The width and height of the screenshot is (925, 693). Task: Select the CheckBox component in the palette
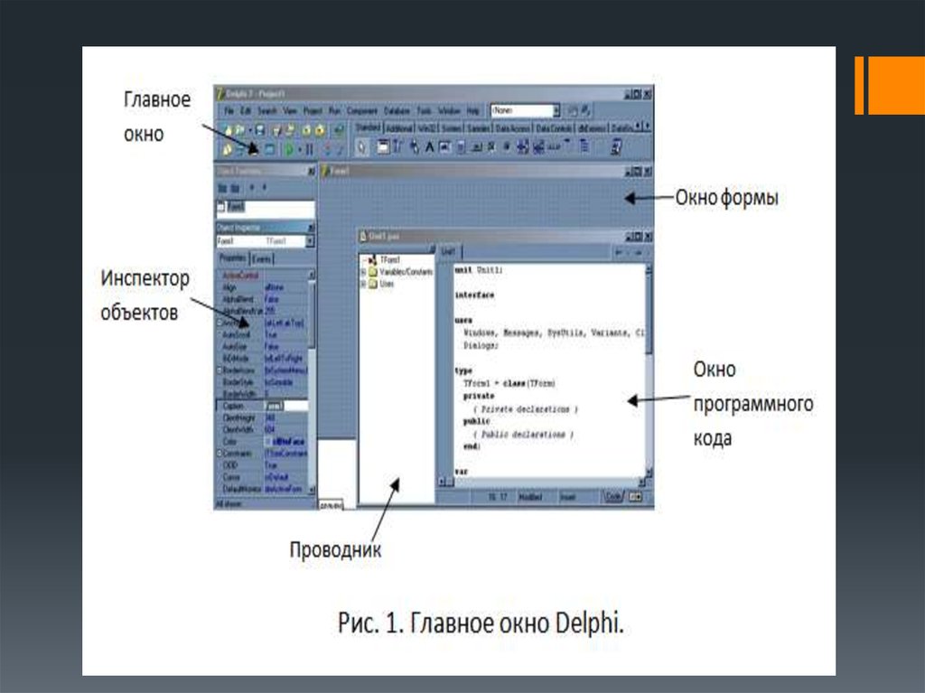491,147
